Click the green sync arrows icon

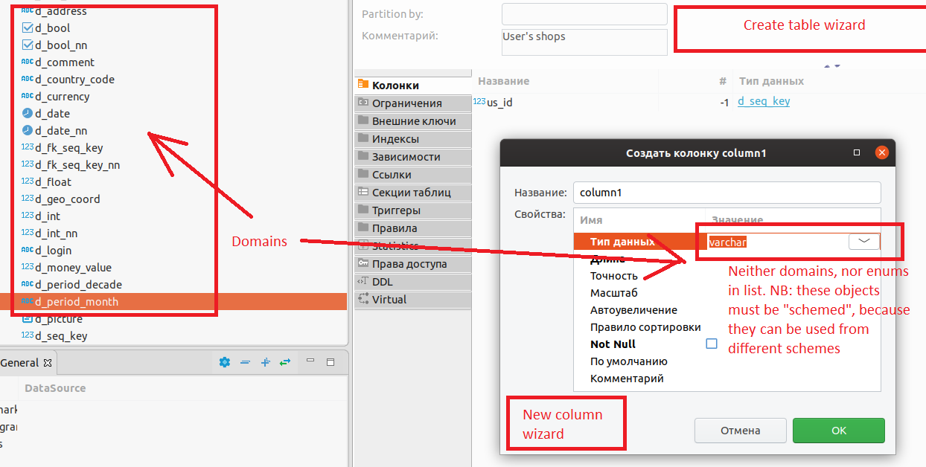(285, 362)
